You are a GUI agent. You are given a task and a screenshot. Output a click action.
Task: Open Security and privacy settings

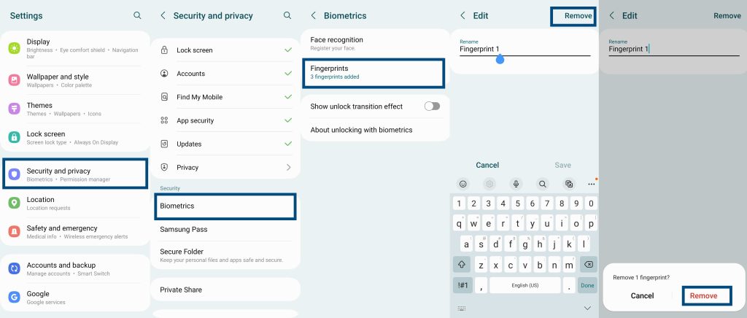tap(75, 174)
